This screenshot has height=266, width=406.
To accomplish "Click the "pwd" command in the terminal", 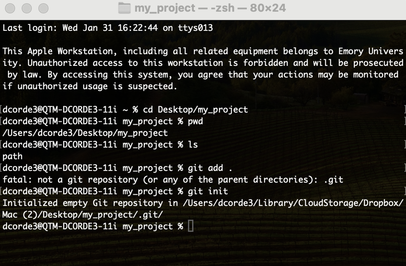I will pos(195,121).
